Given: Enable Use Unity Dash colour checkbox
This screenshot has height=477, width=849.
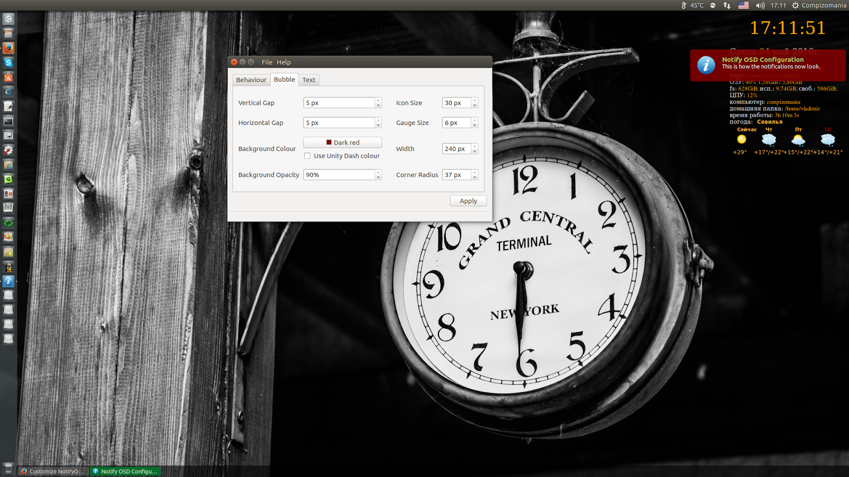Looking at the screenshot, I should coord(307,156).
